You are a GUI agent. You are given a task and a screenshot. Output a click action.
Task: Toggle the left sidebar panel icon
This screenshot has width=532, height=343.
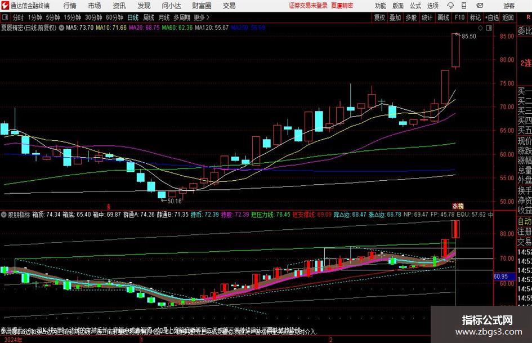[5, 17]
